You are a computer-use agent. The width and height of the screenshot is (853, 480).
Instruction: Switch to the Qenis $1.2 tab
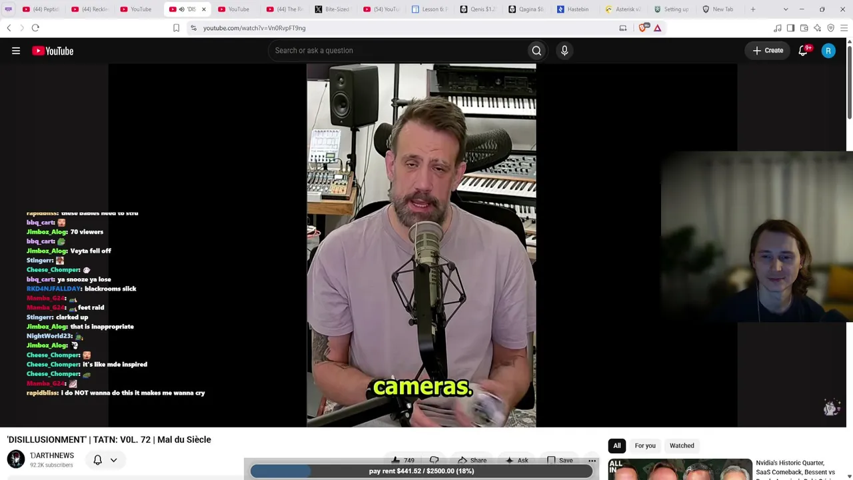478,9
